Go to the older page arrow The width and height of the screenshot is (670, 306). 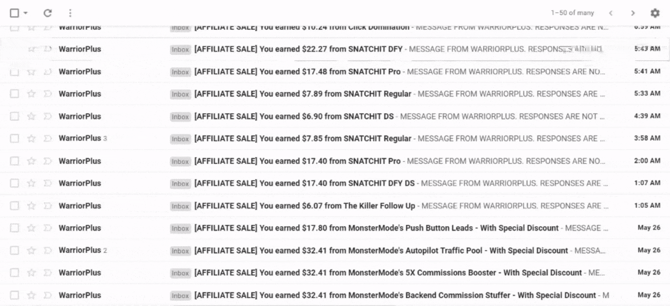click(x=633, y=13)
